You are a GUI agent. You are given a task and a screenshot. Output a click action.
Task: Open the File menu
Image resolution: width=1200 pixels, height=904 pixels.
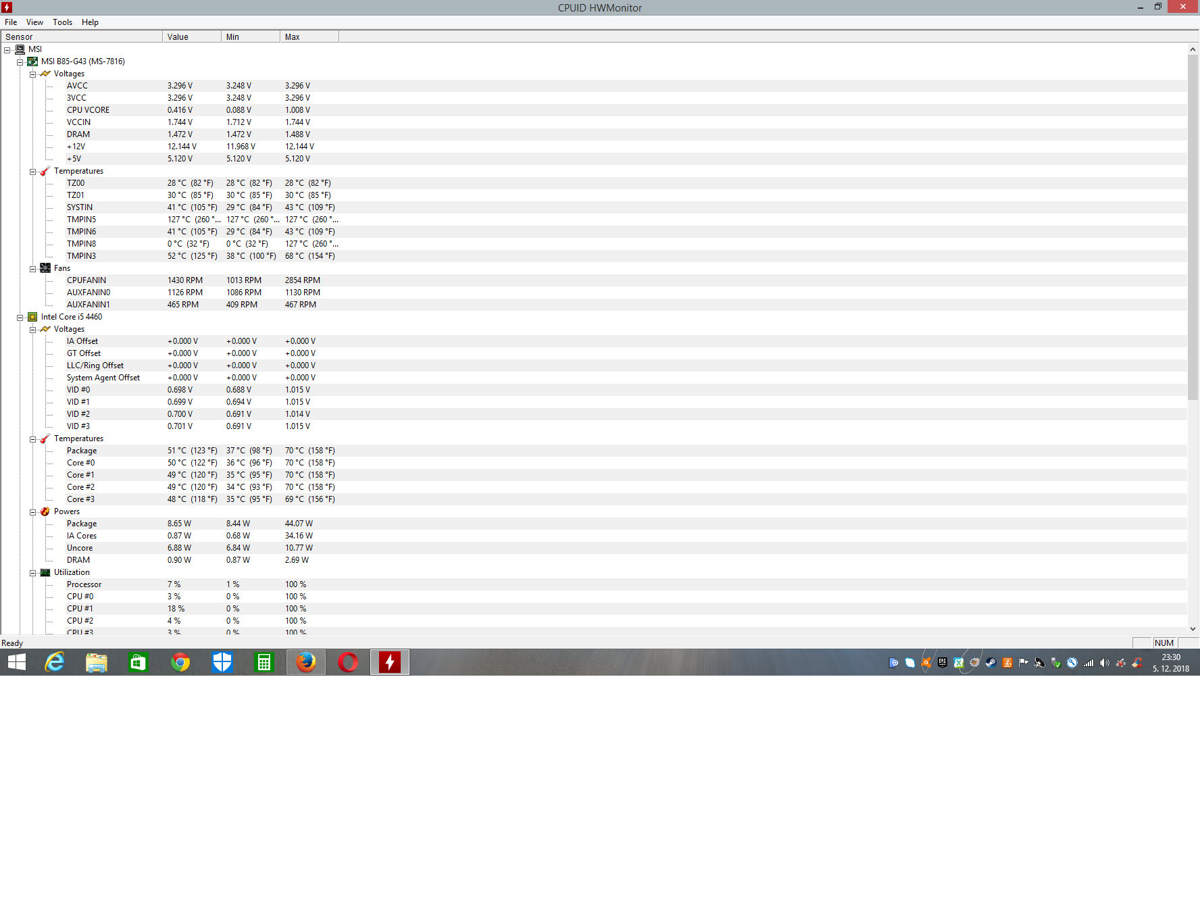[11, 22]
